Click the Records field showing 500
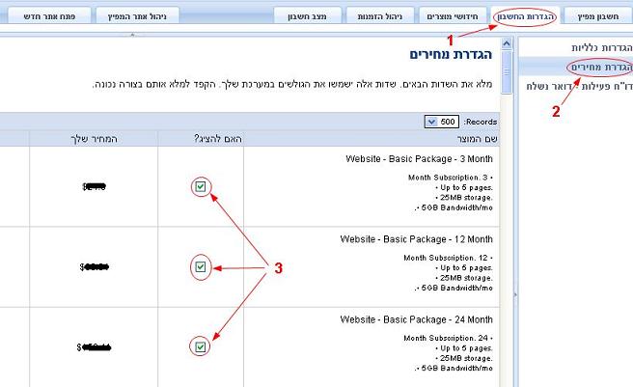 tap(449, 122)
